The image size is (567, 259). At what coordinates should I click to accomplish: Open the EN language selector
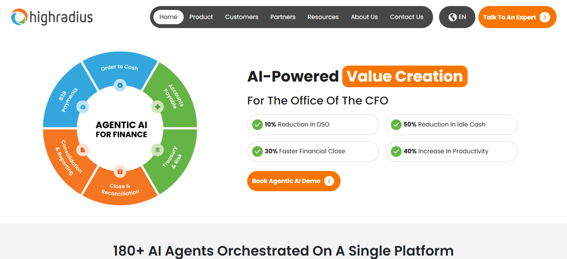click(457, 17)
